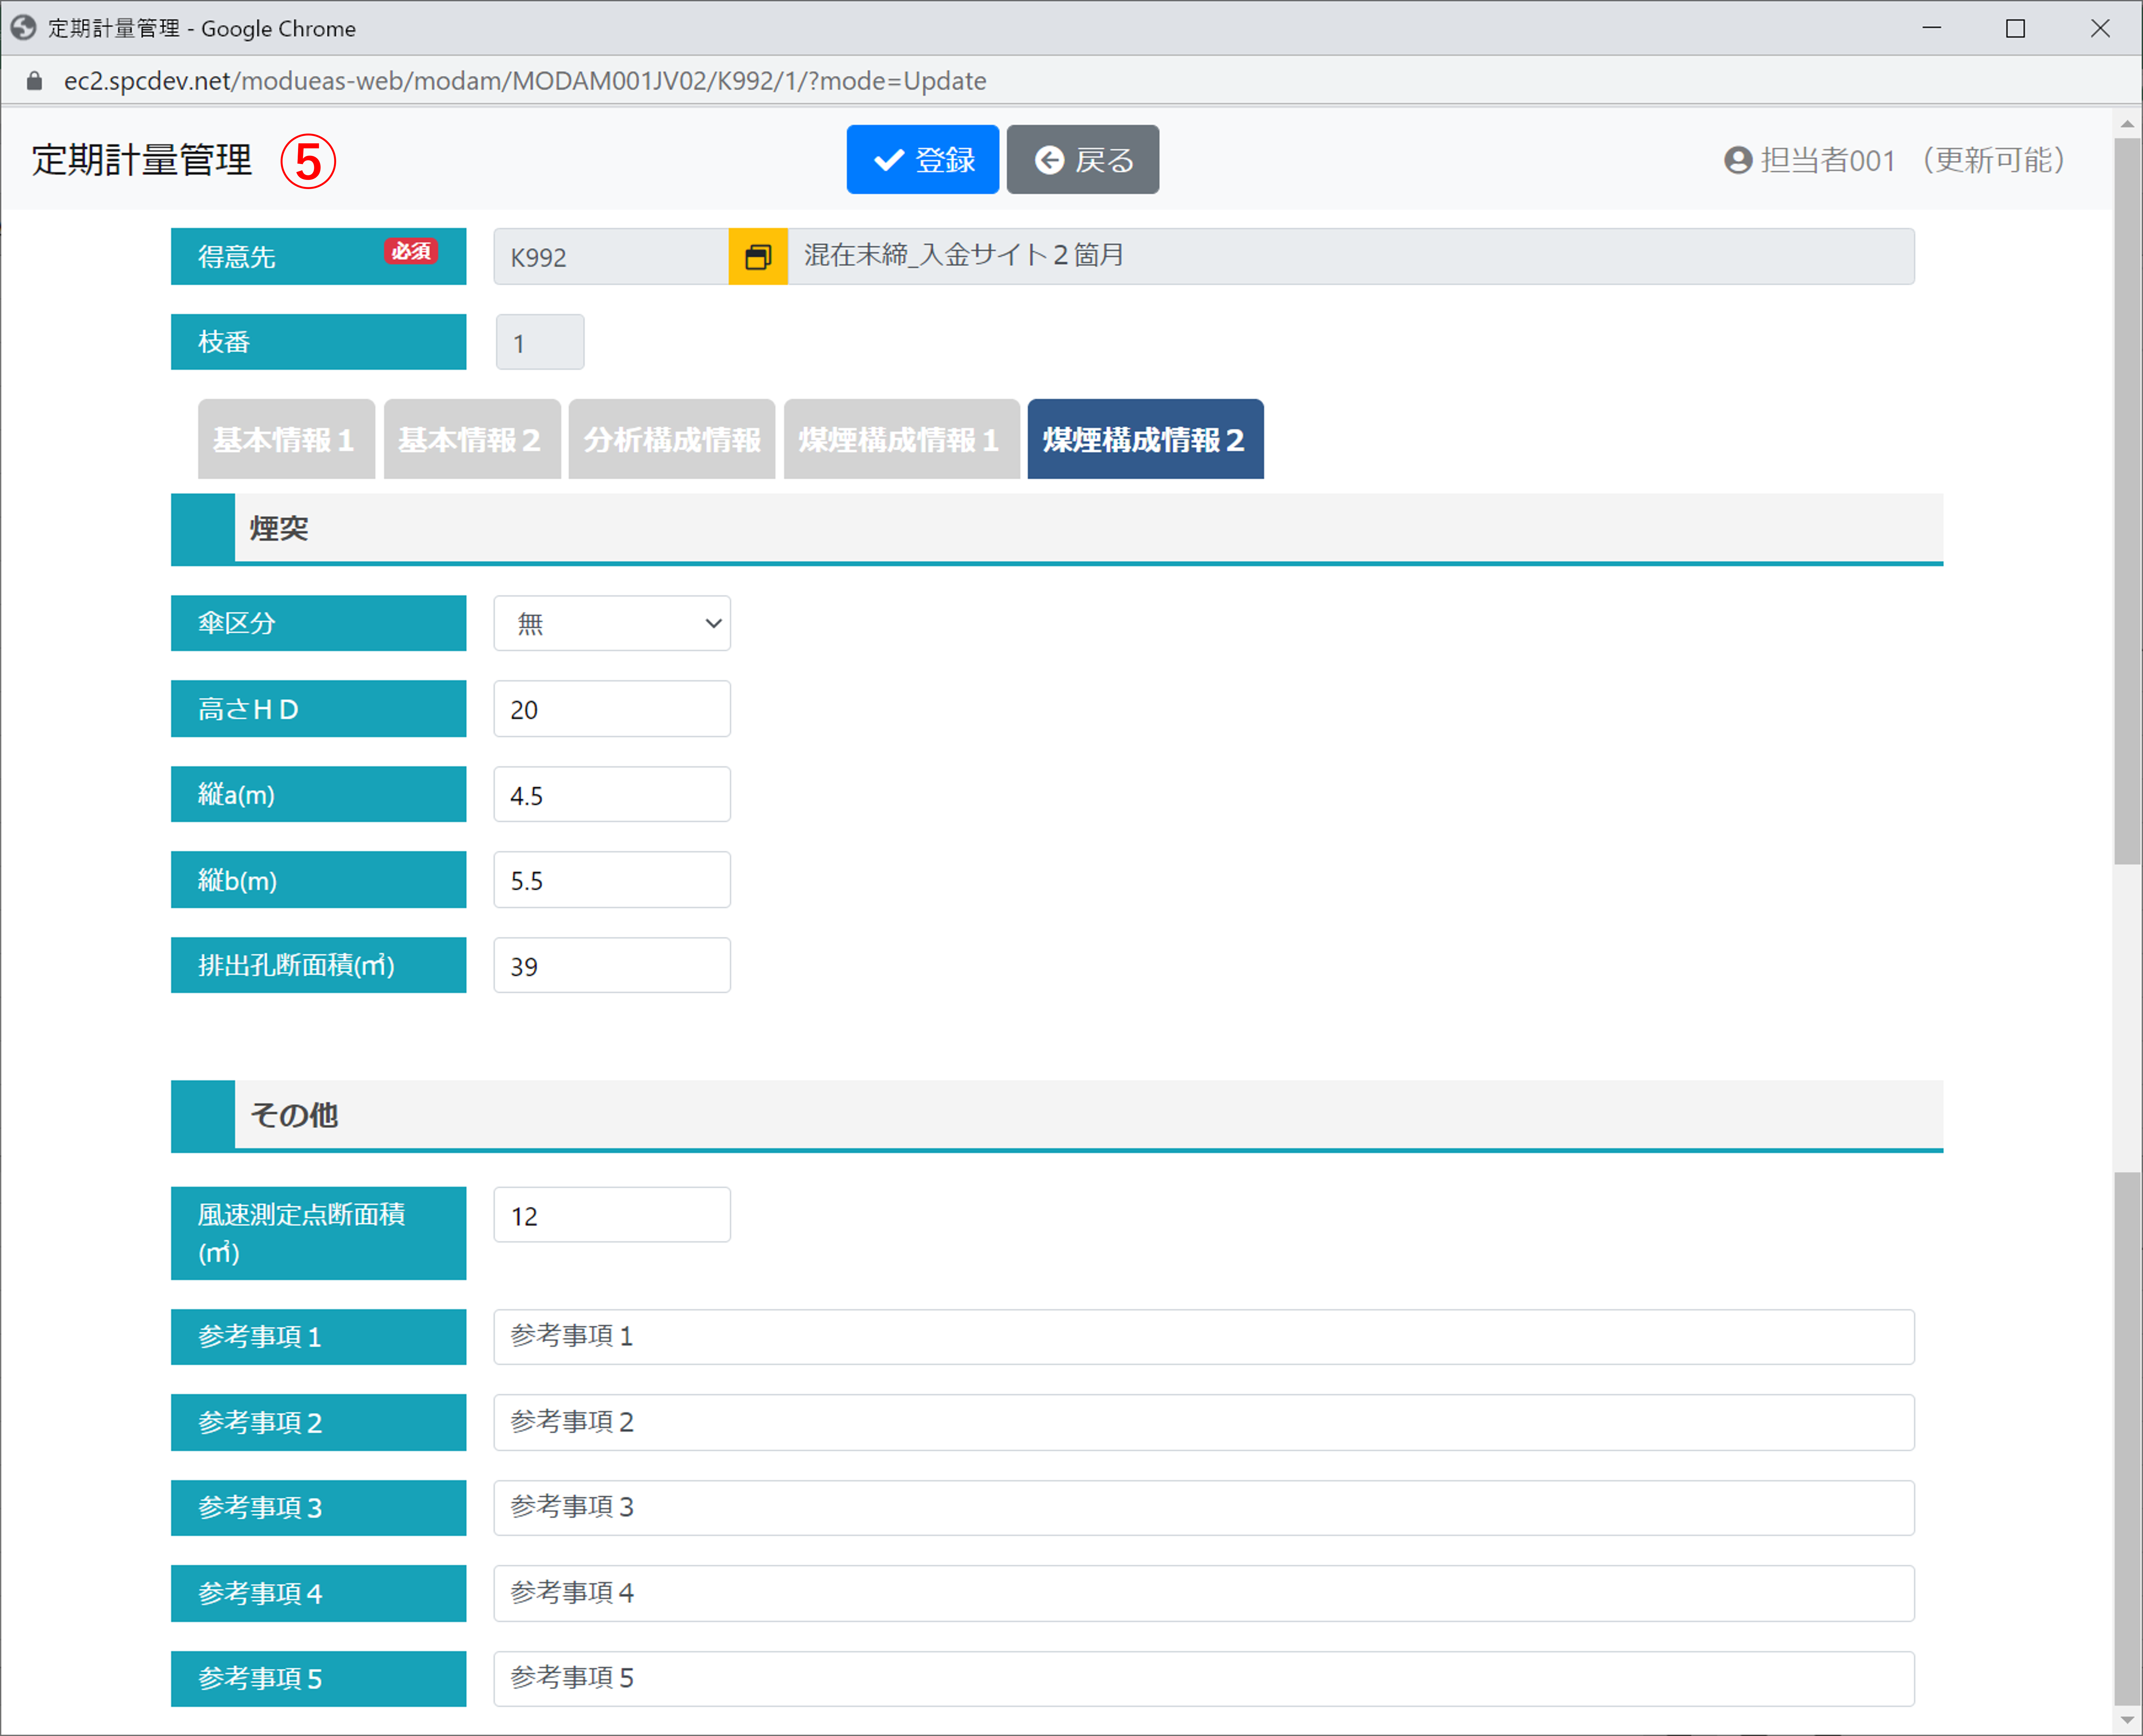The height and width of the screenshot is (1736, 2143).
Task: Click the 参考事項２ text field
Action: coord(1204,1422)
